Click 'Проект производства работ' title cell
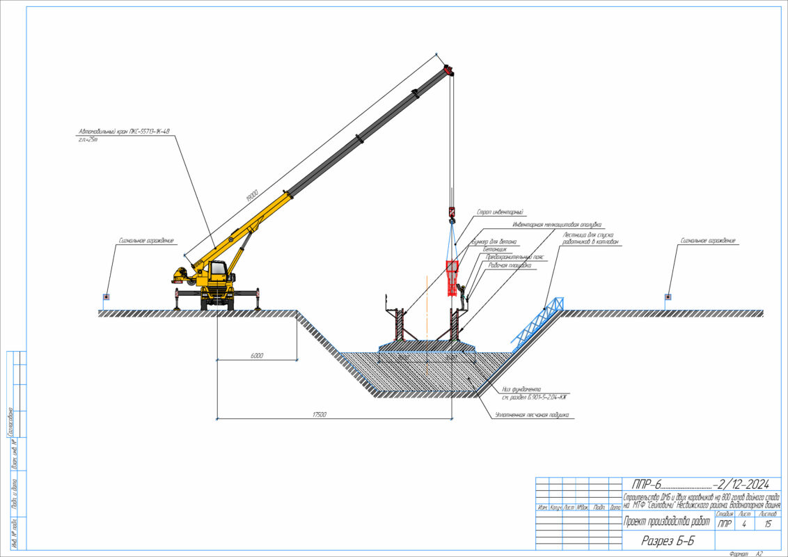Viewport: 788px width, 557px height. (667, 521)
